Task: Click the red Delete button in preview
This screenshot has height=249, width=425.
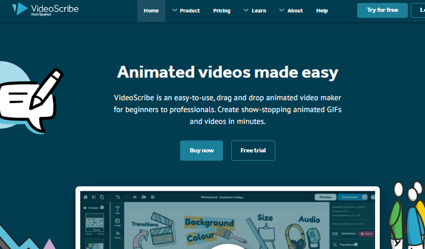Action: coord(366,234)
